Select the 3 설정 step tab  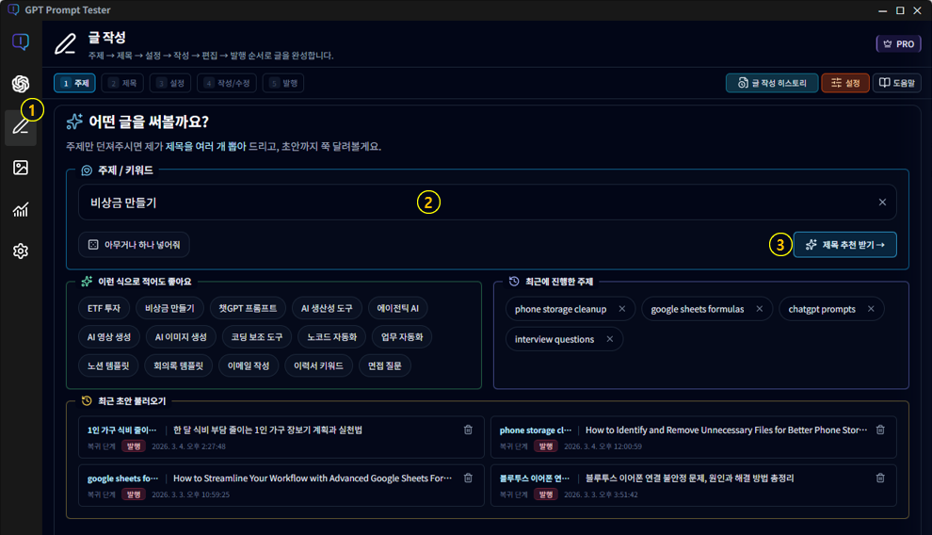tap(170, 83)
